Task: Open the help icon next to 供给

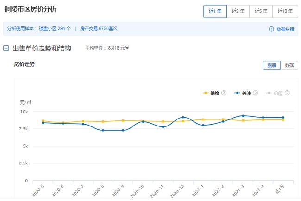Action: click(x=224, y=93)
